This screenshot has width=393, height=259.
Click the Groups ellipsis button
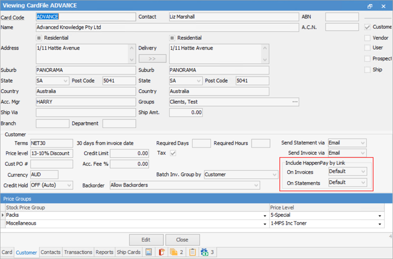click(295, 102)
